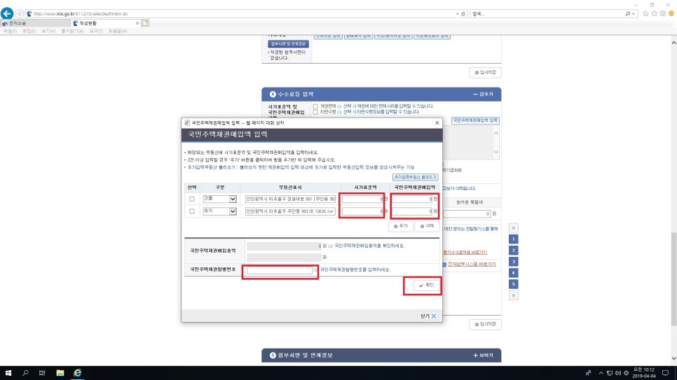Screen dimensions: 677x380
Task: Collapse section 4 with 감추기
Action: [483, 94]
